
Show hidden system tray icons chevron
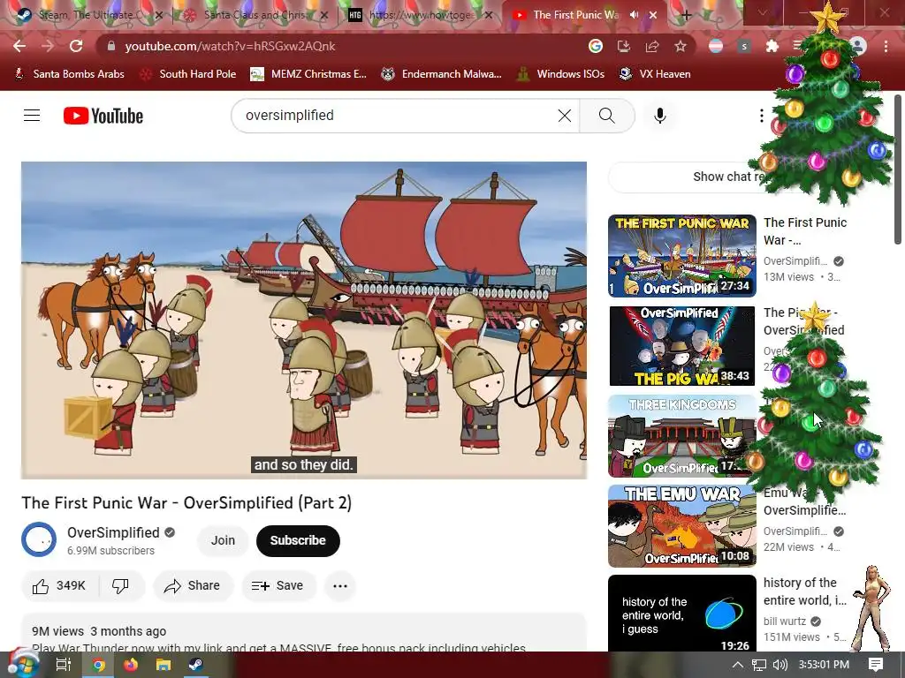[738, 665]
